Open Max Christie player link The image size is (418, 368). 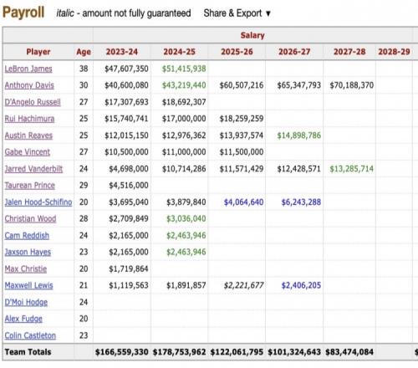tap(26, 268)
